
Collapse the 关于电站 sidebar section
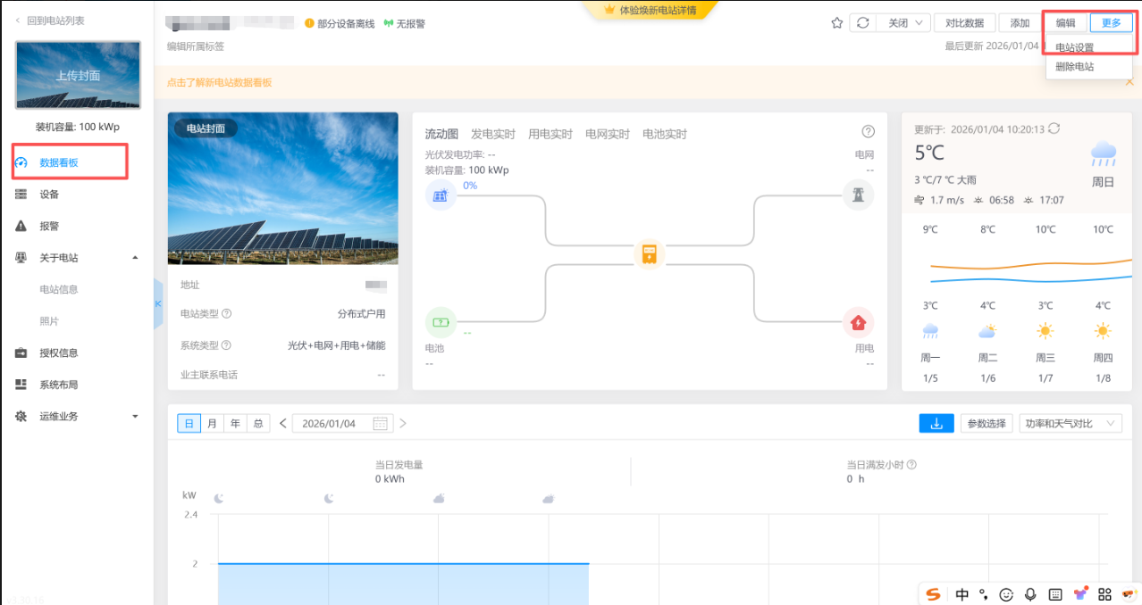click(x=135, y=258)
